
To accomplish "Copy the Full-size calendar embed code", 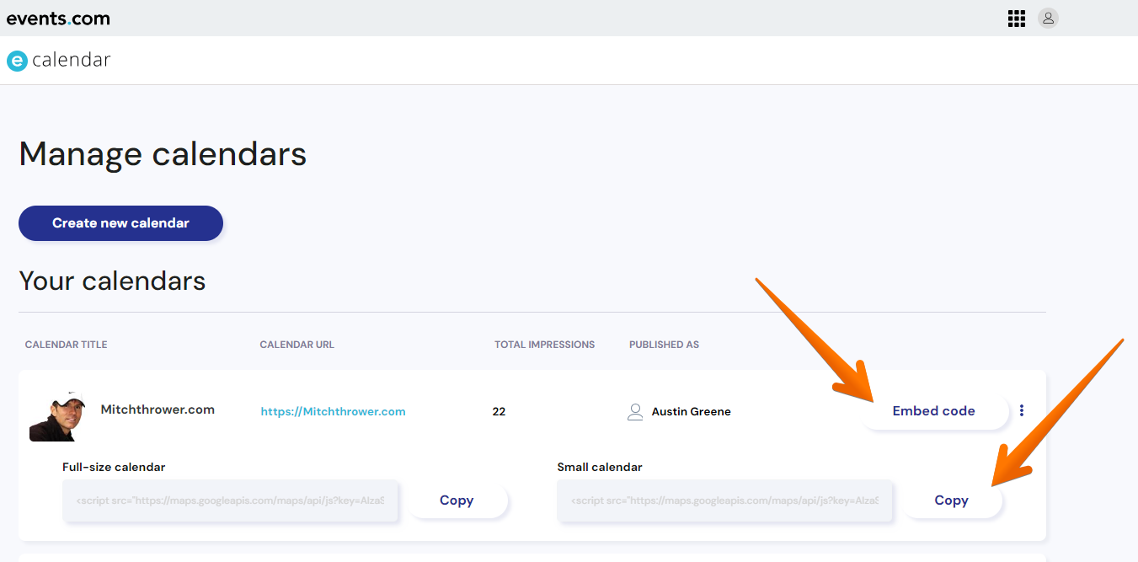I will 457,500.
